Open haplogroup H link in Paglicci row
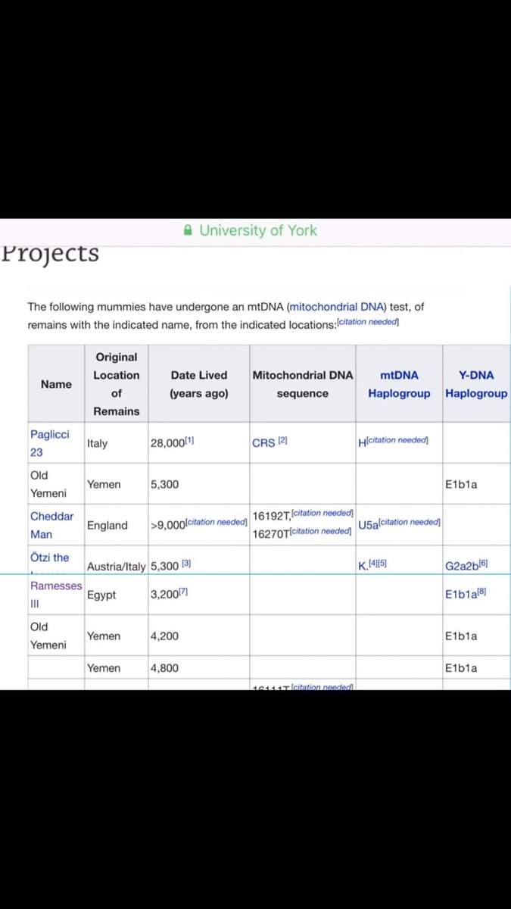This screenshot has width=511, height=909. (362, 443)
